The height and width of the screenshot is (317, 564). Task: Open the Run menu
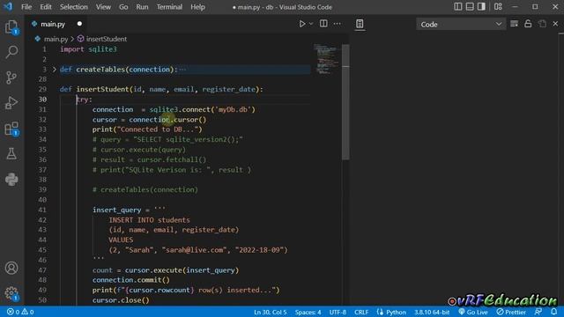(x=142, y=7)
